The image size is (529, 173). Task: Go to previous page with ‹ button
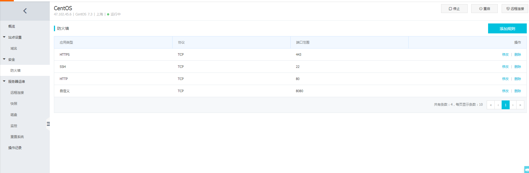click(x=498, y=105)
